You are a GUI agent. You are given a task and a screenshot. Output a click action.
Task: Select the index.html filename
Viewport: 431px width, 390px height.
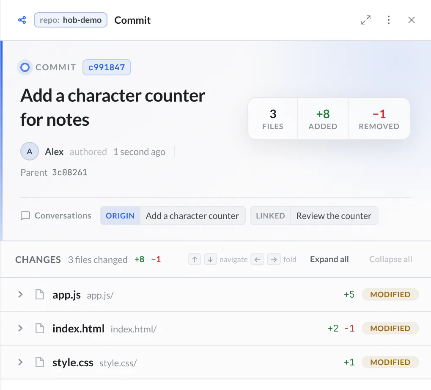[x=78, y=329]
